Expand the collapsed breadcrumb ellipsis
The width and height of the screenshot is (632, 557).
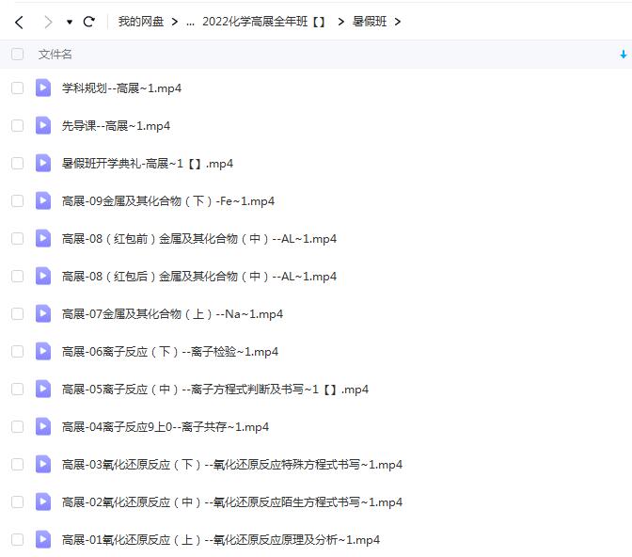pos(190,22)
